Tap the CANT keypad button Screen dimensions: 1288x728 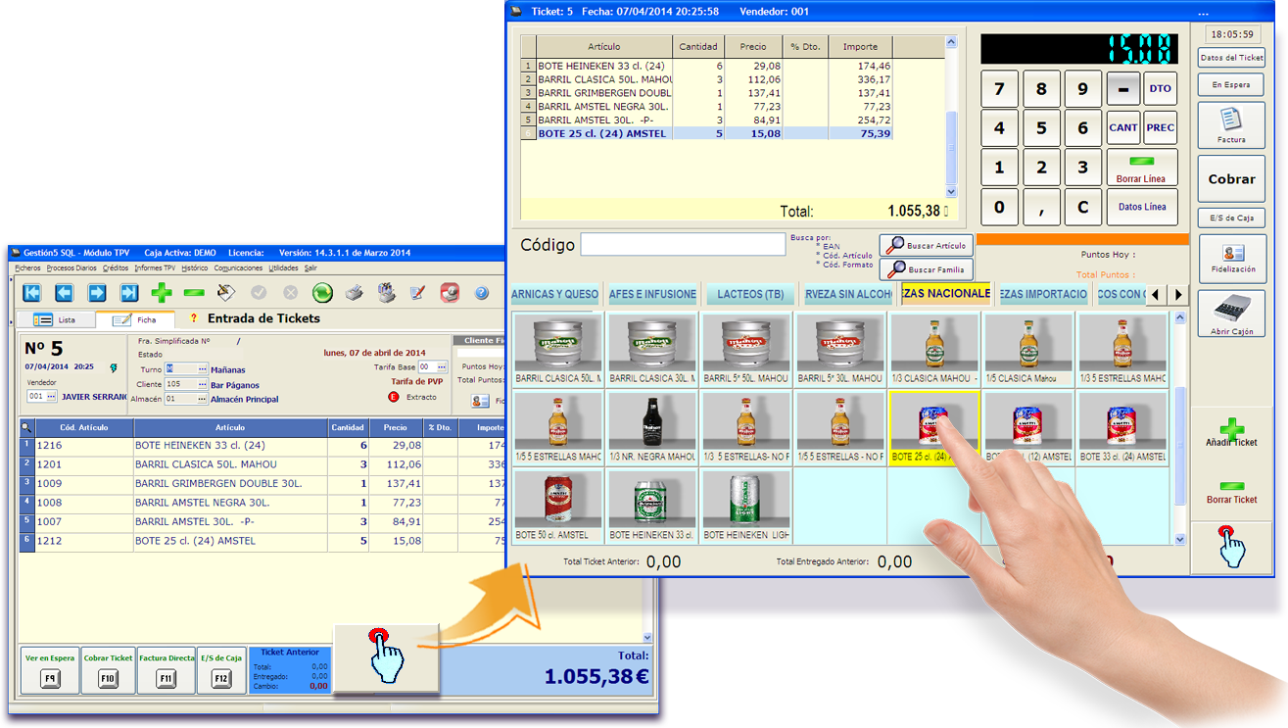(1123, 127)
